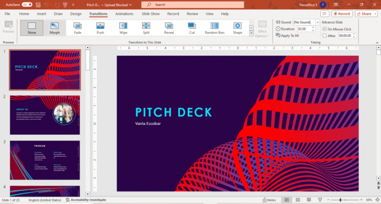The height and width of the screenshot is (204, 381).
Task: Click the Record button
Action: pyautogui.click(x=342, y=14)
